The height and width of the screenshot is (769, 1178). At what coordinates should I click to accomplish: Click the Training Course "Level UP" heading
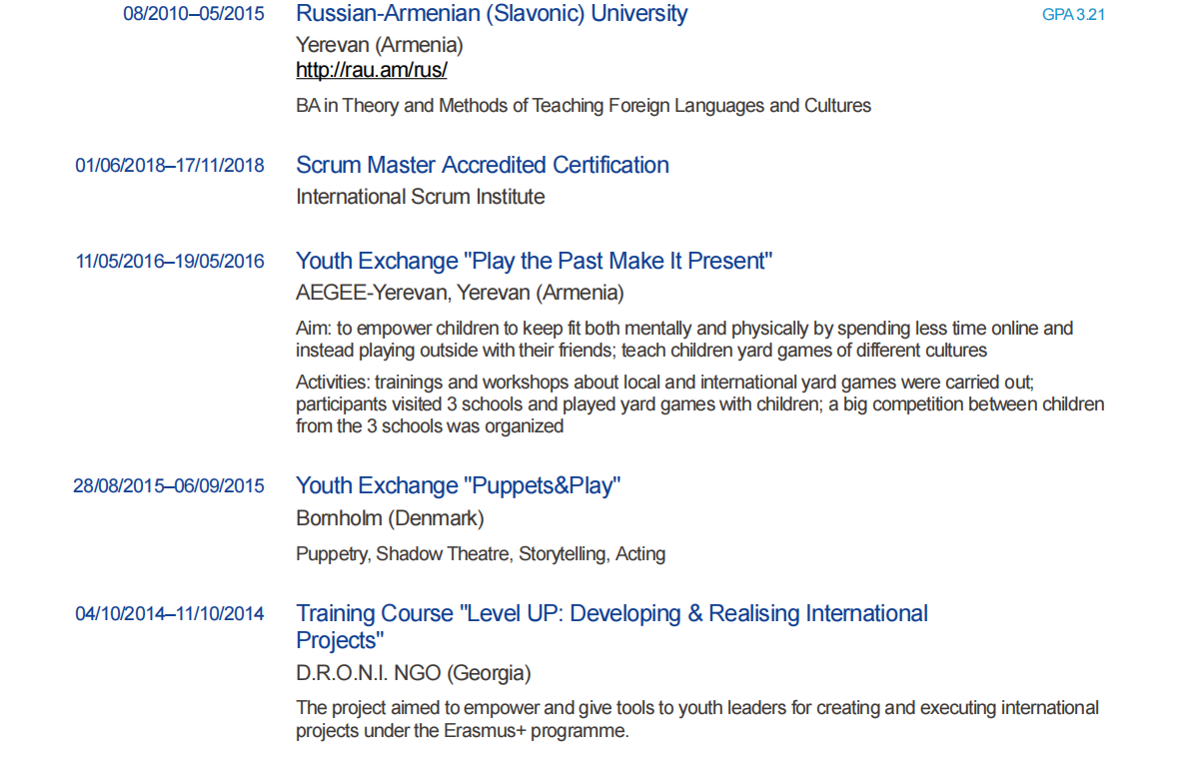point(611,614)
